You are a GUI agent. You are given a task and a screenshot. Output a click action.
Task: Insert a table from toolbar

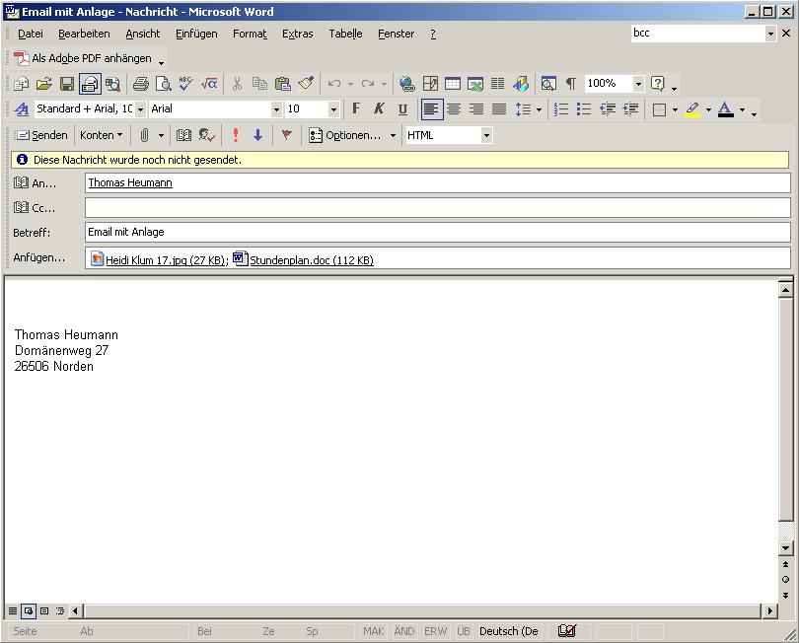click(x=453, y=84)
